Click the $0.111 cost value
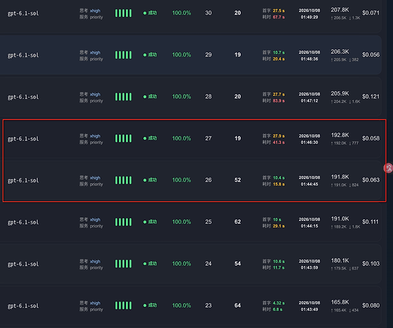393x328 pixels. 370,222
